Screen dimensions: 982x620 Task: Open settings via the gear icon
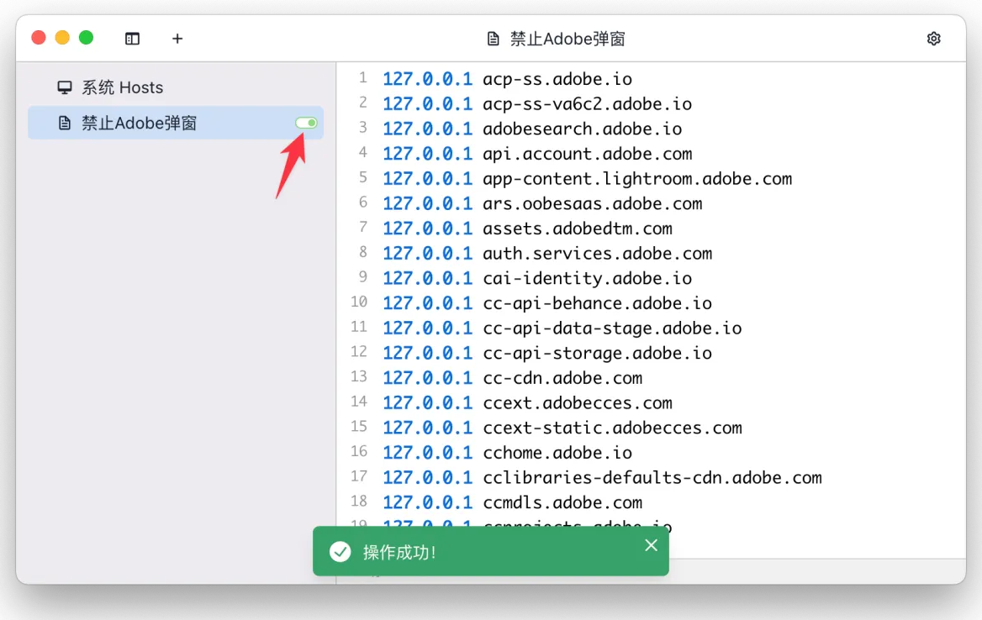click(933, 39)
